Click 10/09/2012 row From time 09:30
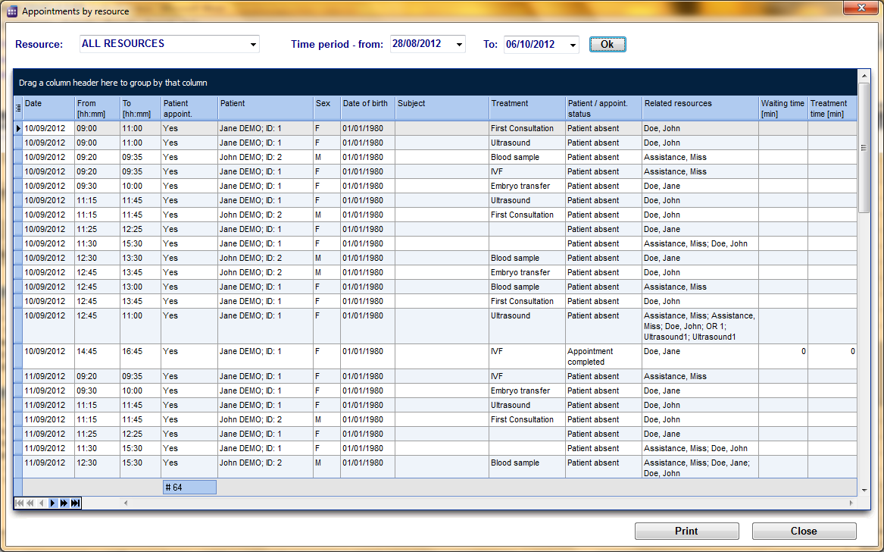This screenshot has height=552, width=884. pyautogui.click(x=97, y=187)
